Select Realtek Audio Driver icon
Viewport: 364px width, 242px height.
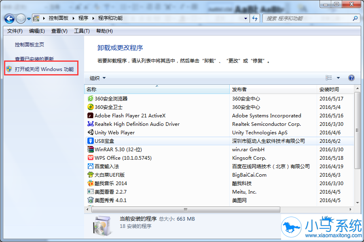coord(90,124)
